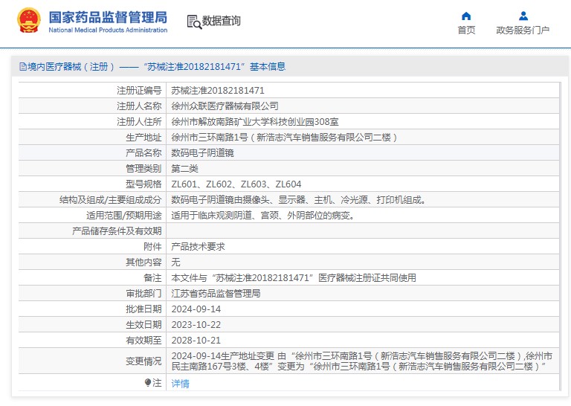Select product name 数码电子阴道镜 in the 产品名称 row
Viewport: 571px width, 406px height.
[202, 153]
